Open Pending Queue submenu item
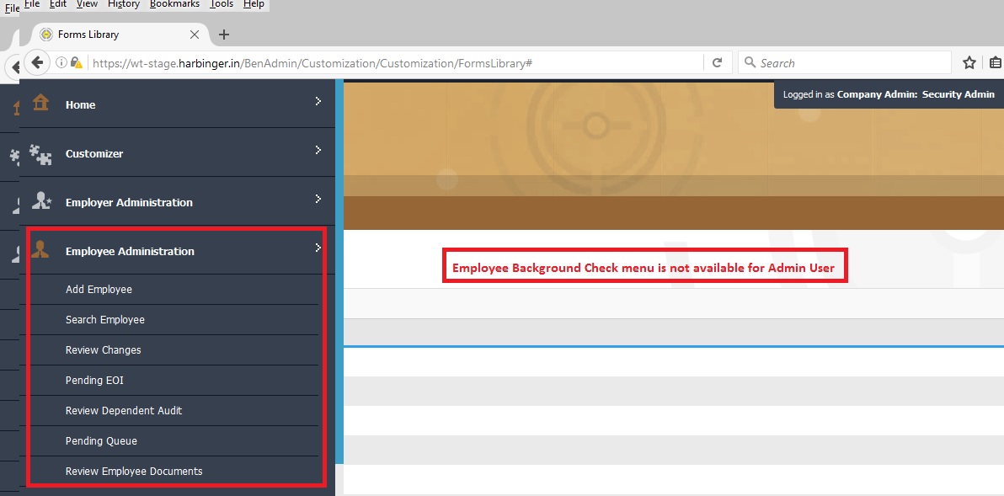Image resolution: width=1004 pixels, height=496 pixels. coord(101,441)
